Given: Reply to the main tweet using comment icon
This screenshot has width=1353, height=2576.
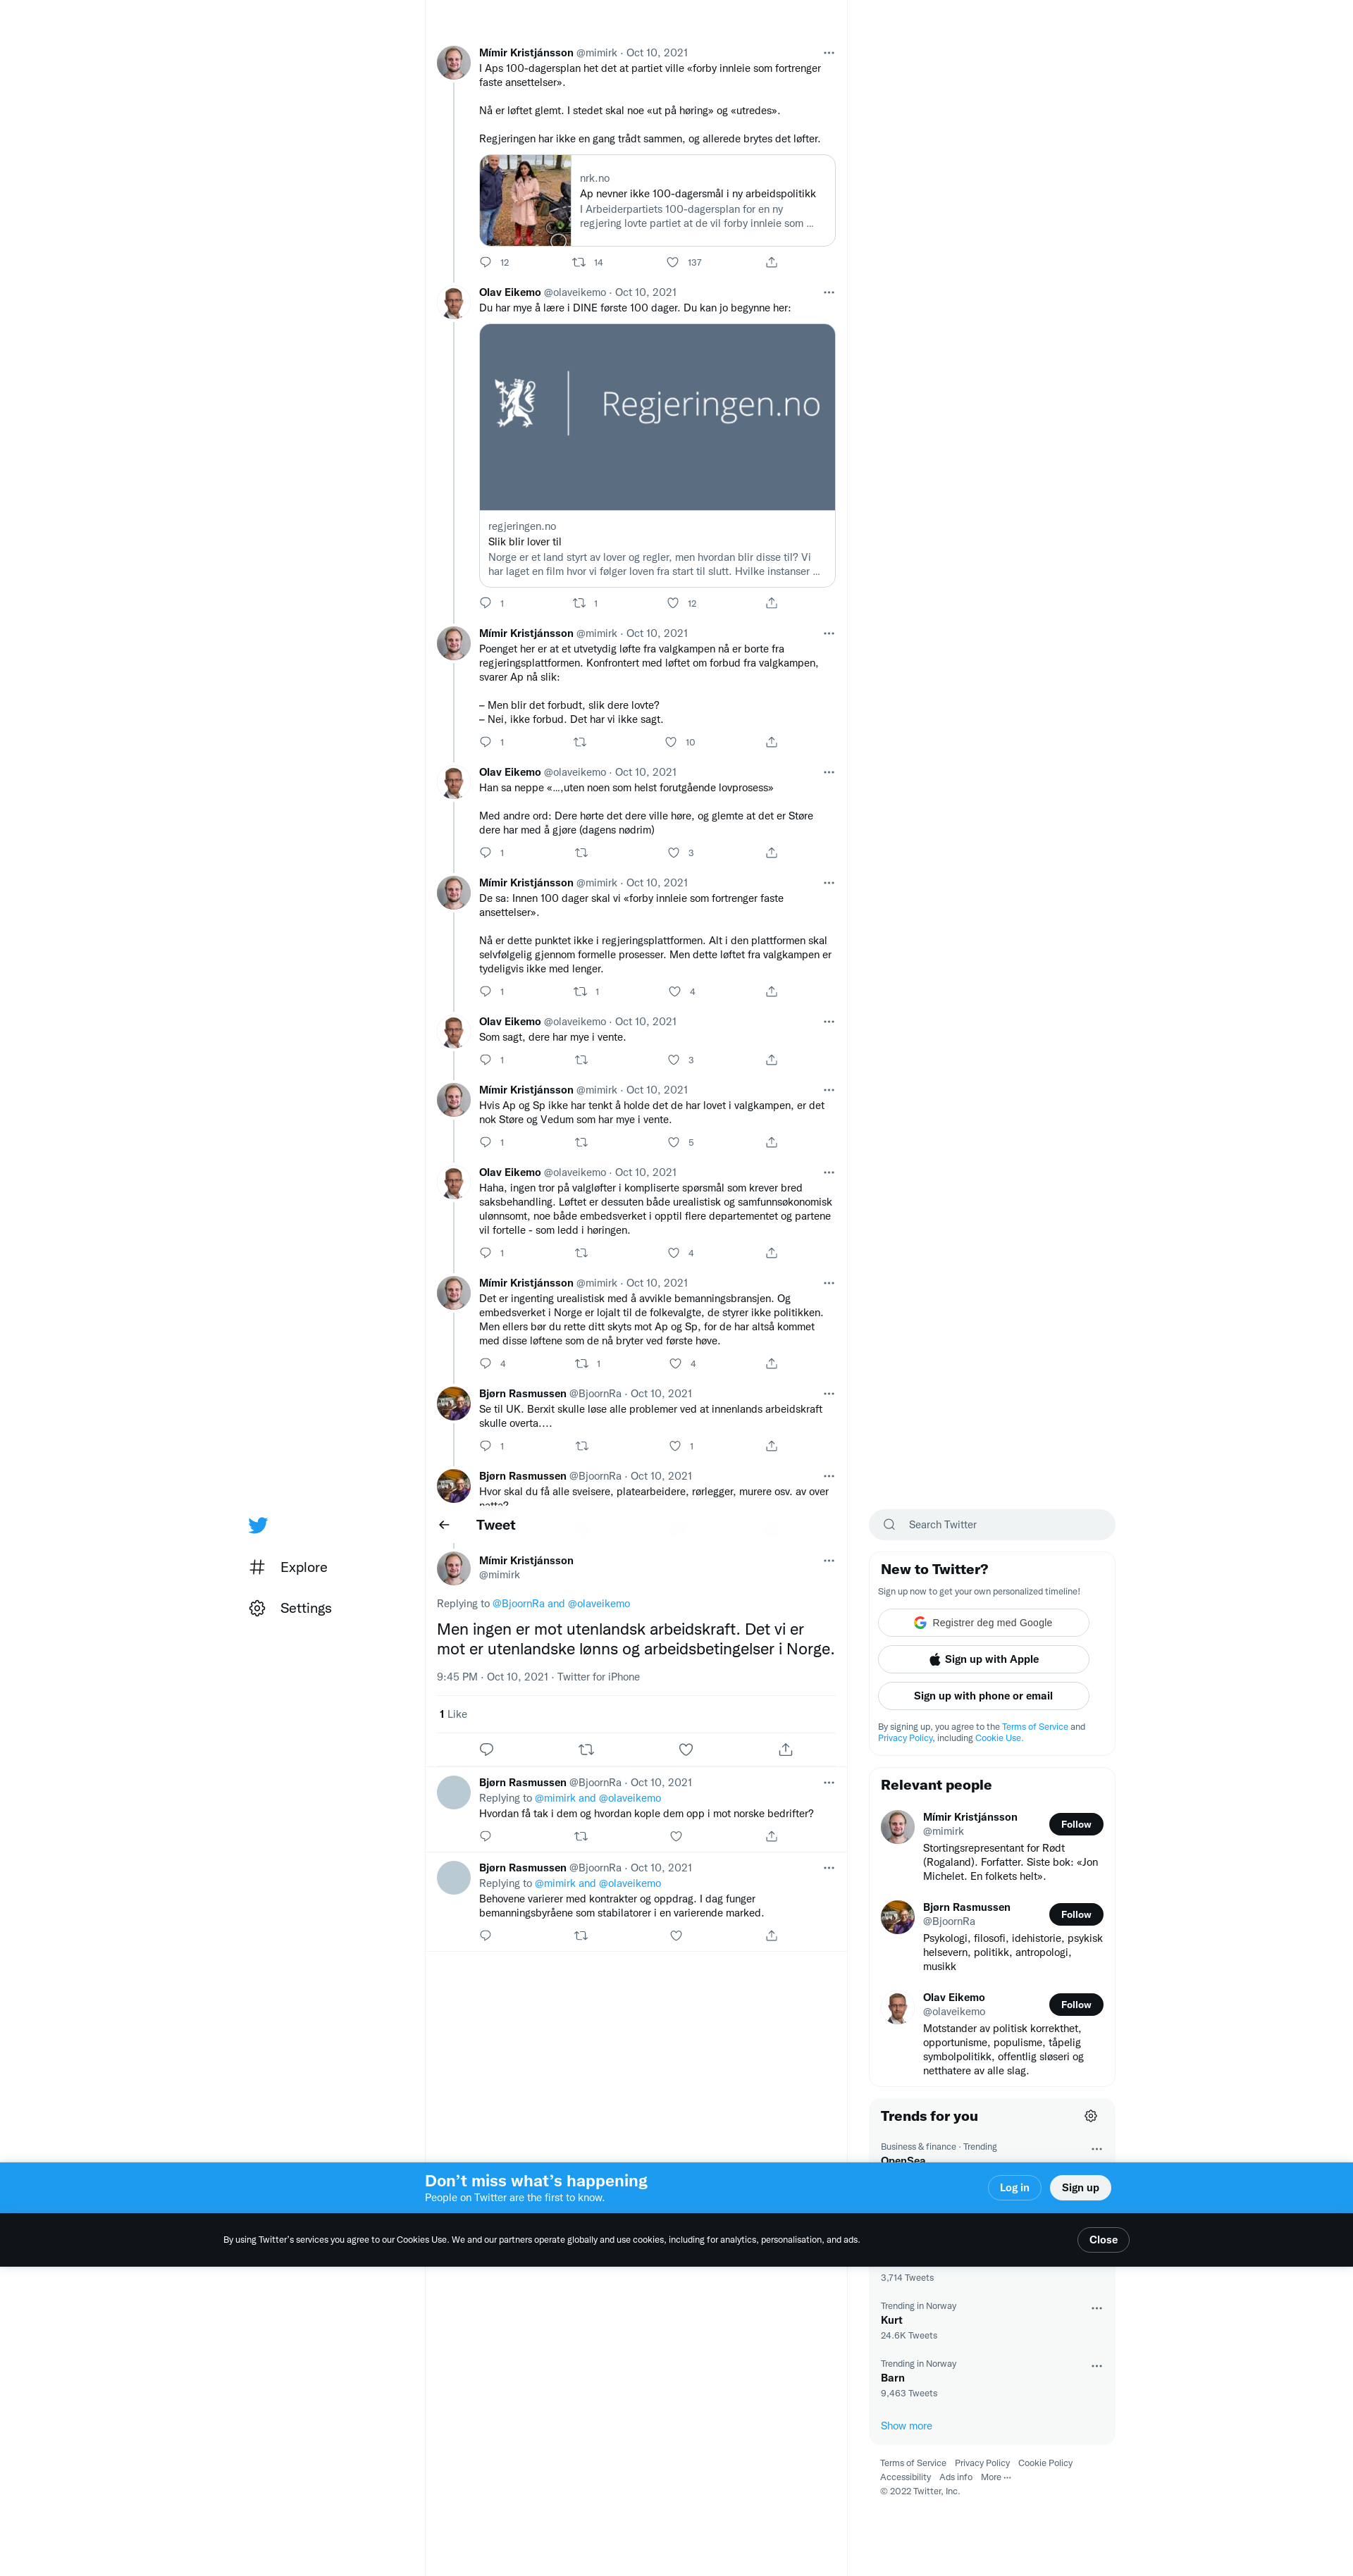Looking at the screenshot, I should pos(486,1749).
